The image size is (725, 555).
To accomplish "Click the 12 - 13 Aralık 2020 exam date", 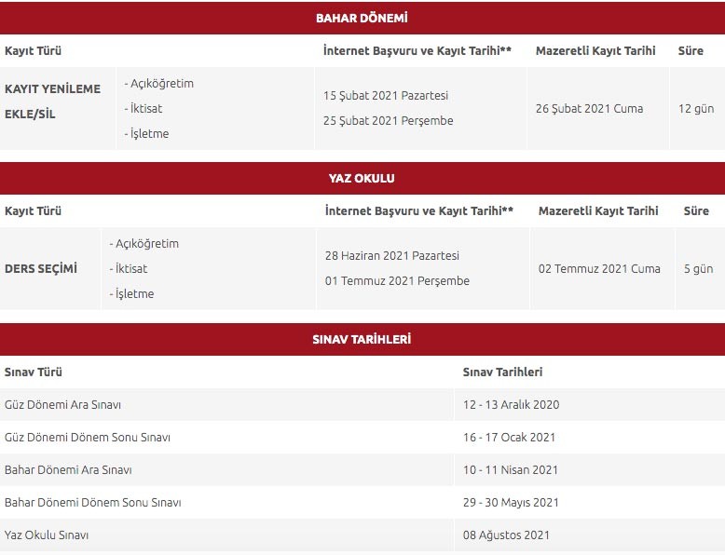I will 511,405.
